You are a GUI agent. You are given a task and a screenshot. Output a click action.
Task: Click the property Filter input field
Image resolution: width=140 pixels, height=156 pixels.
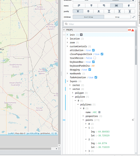coord(100,24)
